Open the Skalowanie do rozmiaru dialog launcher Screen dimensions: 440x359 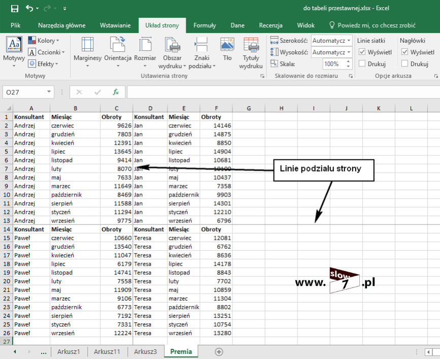pos(351,76)
